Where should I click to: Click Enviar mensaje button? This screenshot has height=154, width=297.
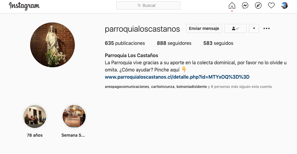(x=204, y=28)
